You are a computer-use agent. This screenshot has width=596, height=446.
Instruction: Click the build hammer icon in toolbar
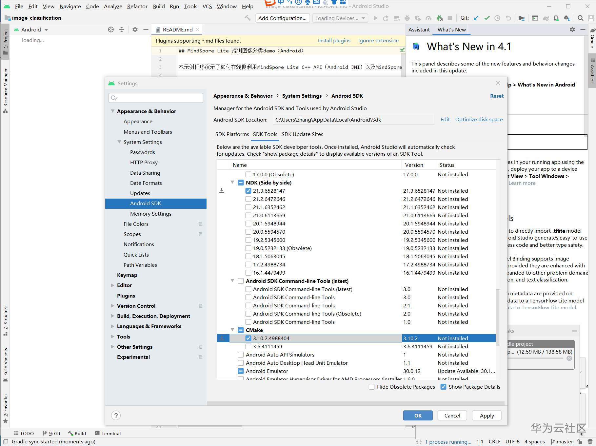248,18
